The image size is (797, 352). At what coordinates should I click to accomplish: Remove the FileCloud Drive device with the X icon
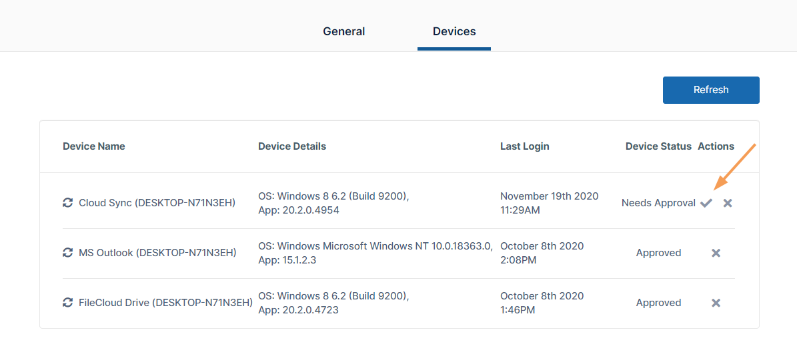coord(716,303)
